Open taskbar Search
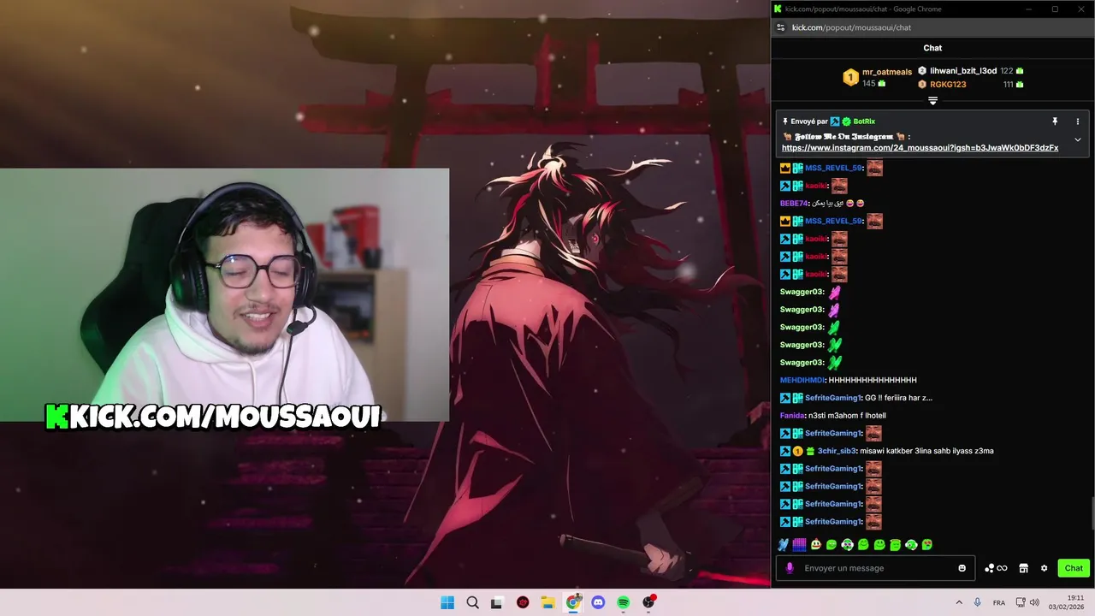Image resolution: width=1095 pixels, height=616 pixels. [x=472, y=602]
